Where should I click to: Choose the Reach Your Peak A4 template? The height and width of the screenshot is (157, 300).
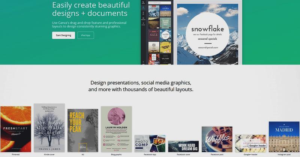click(83, 131)
